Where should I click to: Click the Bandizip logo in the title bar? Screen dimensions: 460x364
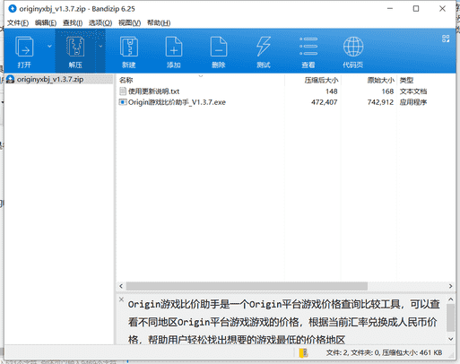click(x=13, y=9)
